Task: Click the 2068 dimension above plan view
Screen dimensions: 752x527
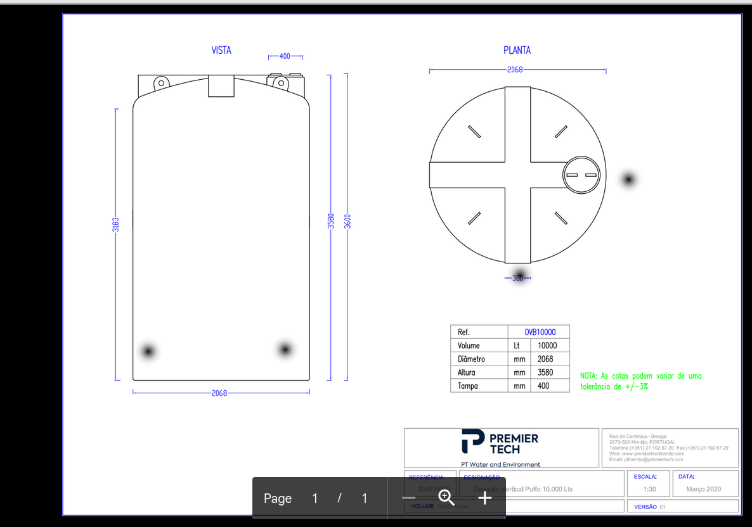Action: tap(515, 70)
